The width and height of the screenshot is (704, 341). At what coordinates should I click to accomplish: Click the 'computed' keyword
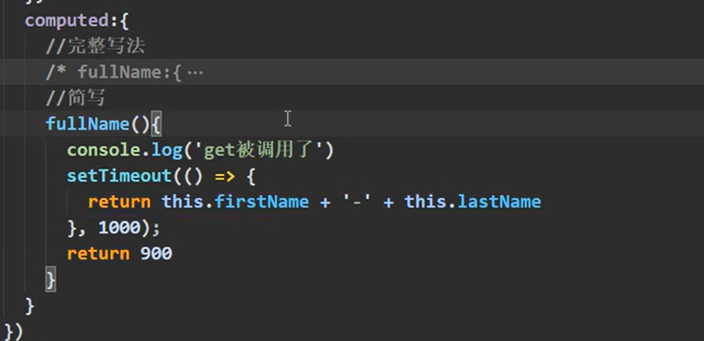pos(67,20)
